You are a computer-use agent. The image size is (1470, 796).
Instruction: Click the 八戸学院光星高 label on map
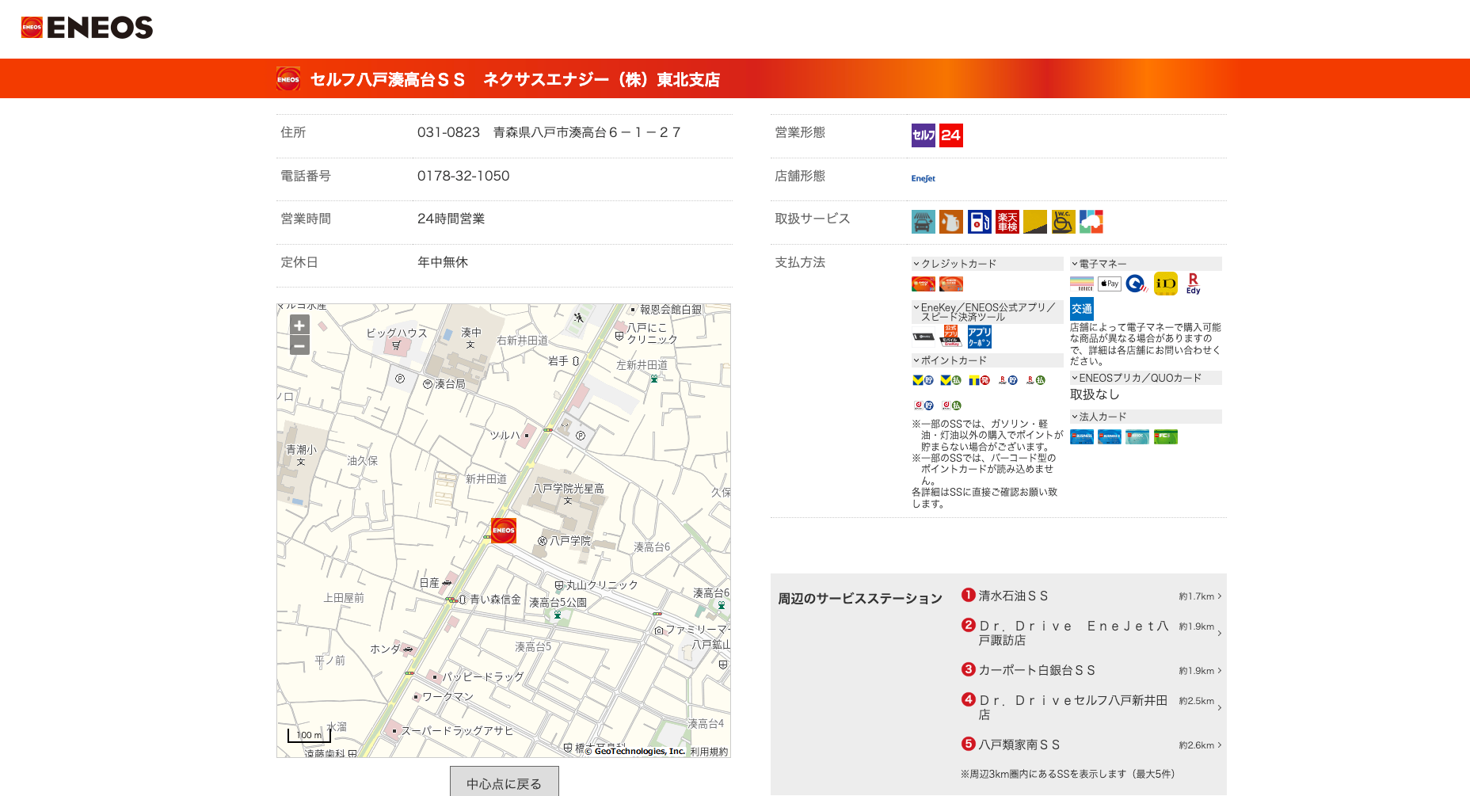coord(568,489)
